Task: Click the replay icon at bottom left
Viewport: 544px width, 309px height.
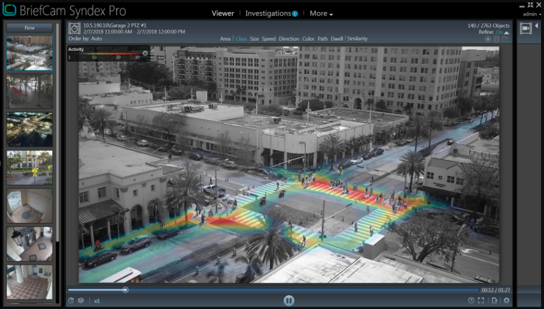Action: [x=71, y=301]
